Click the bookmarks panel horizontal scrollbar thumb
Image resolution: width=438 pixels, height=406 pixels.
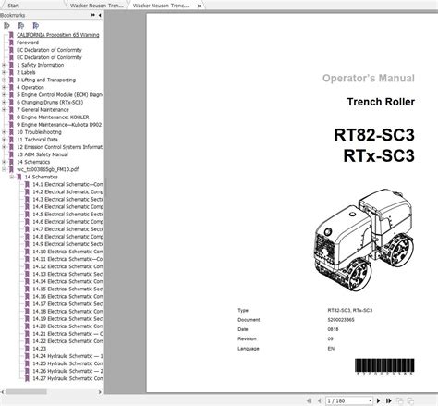click(27, 392)
